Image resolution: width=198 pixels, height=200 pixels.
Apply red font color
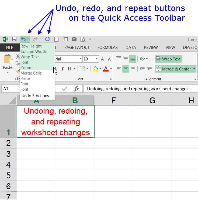point(106,69)
